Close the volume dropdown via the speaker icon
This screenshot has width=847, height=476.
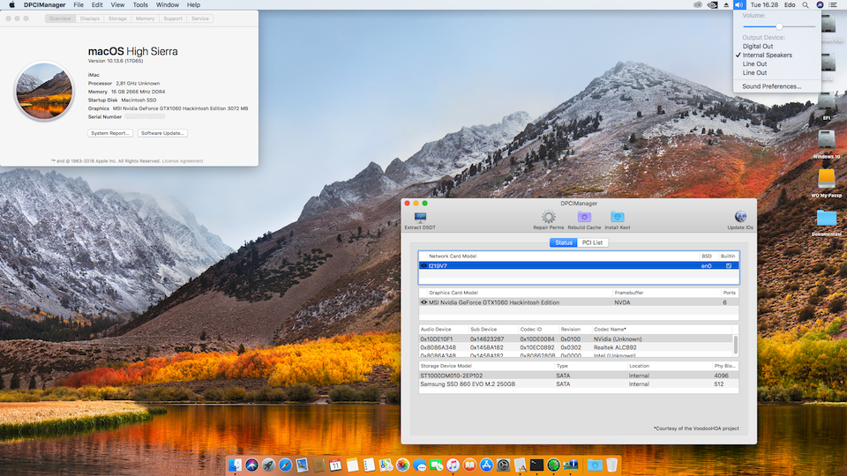[x=739, y=4]
